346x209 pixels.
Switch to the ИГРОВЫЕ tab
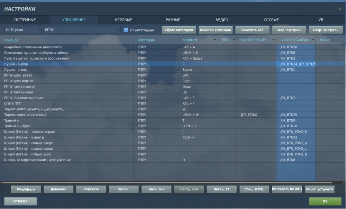(x=124, y=20)
